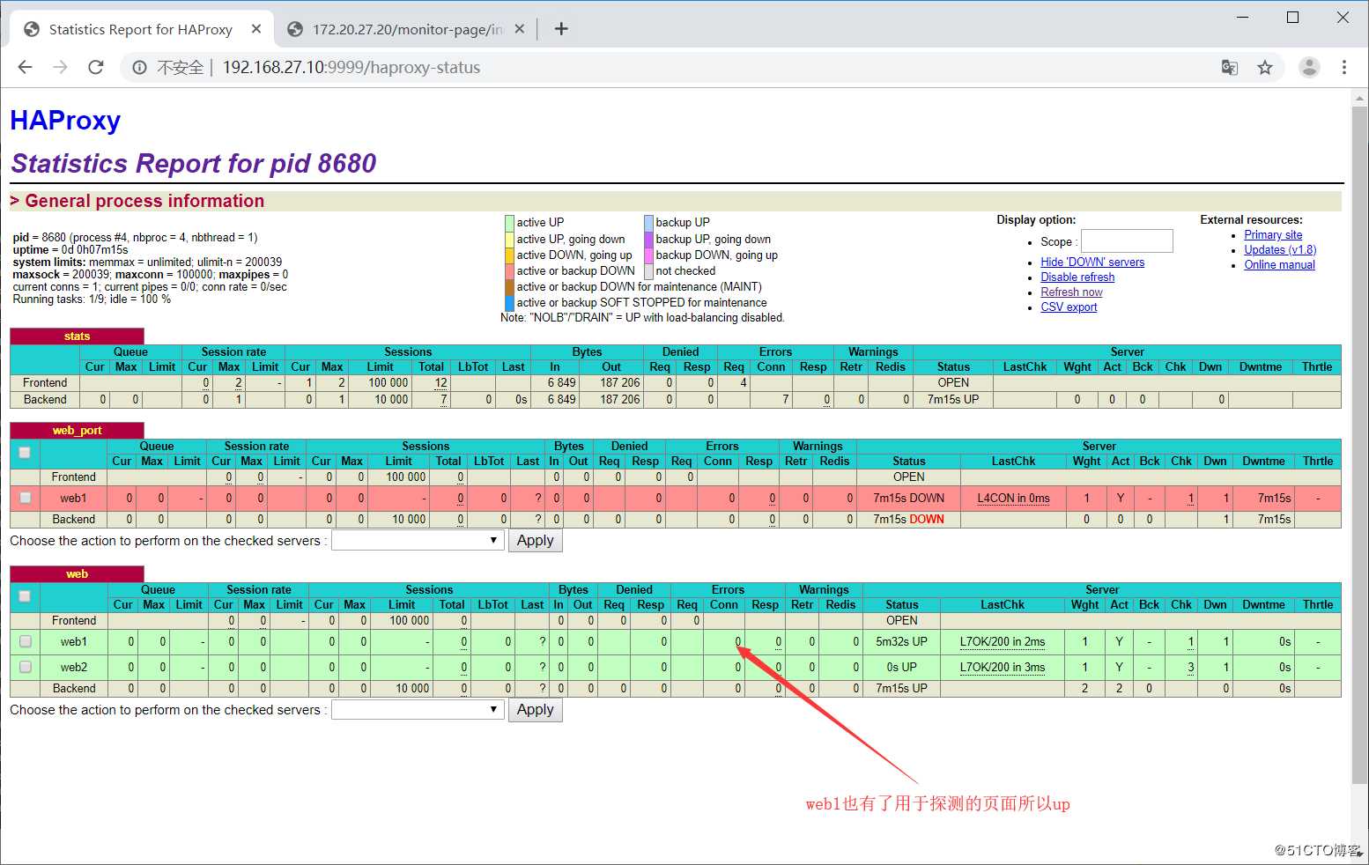Click the L7OK/200 in 3ms check result
Screen dimensions: 1369x865
1003,667
